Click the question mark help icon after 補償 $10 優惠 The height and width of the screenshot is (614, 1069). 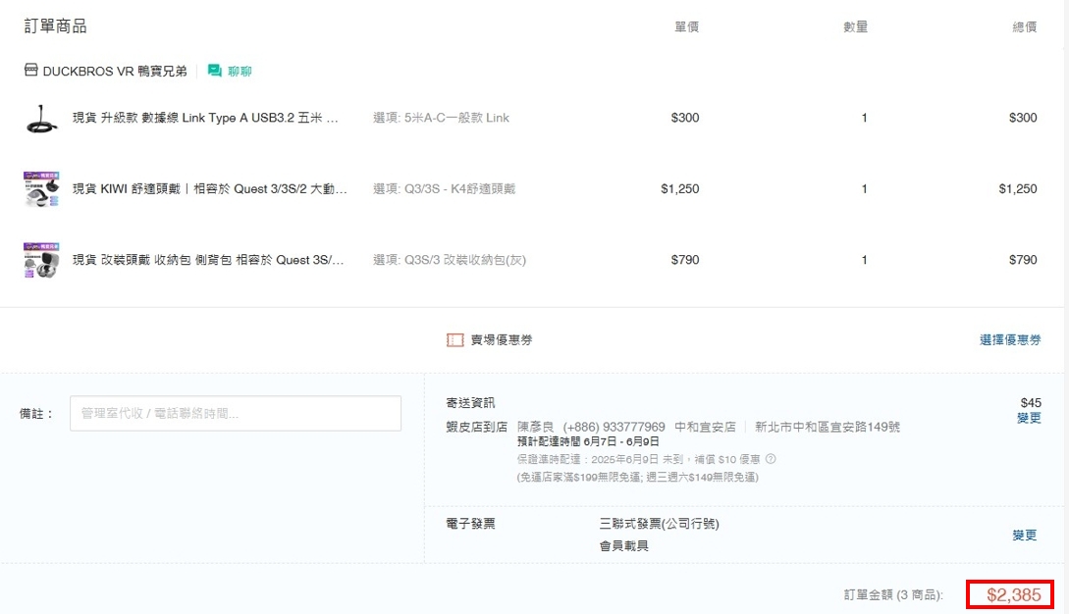tap(771, 459)
